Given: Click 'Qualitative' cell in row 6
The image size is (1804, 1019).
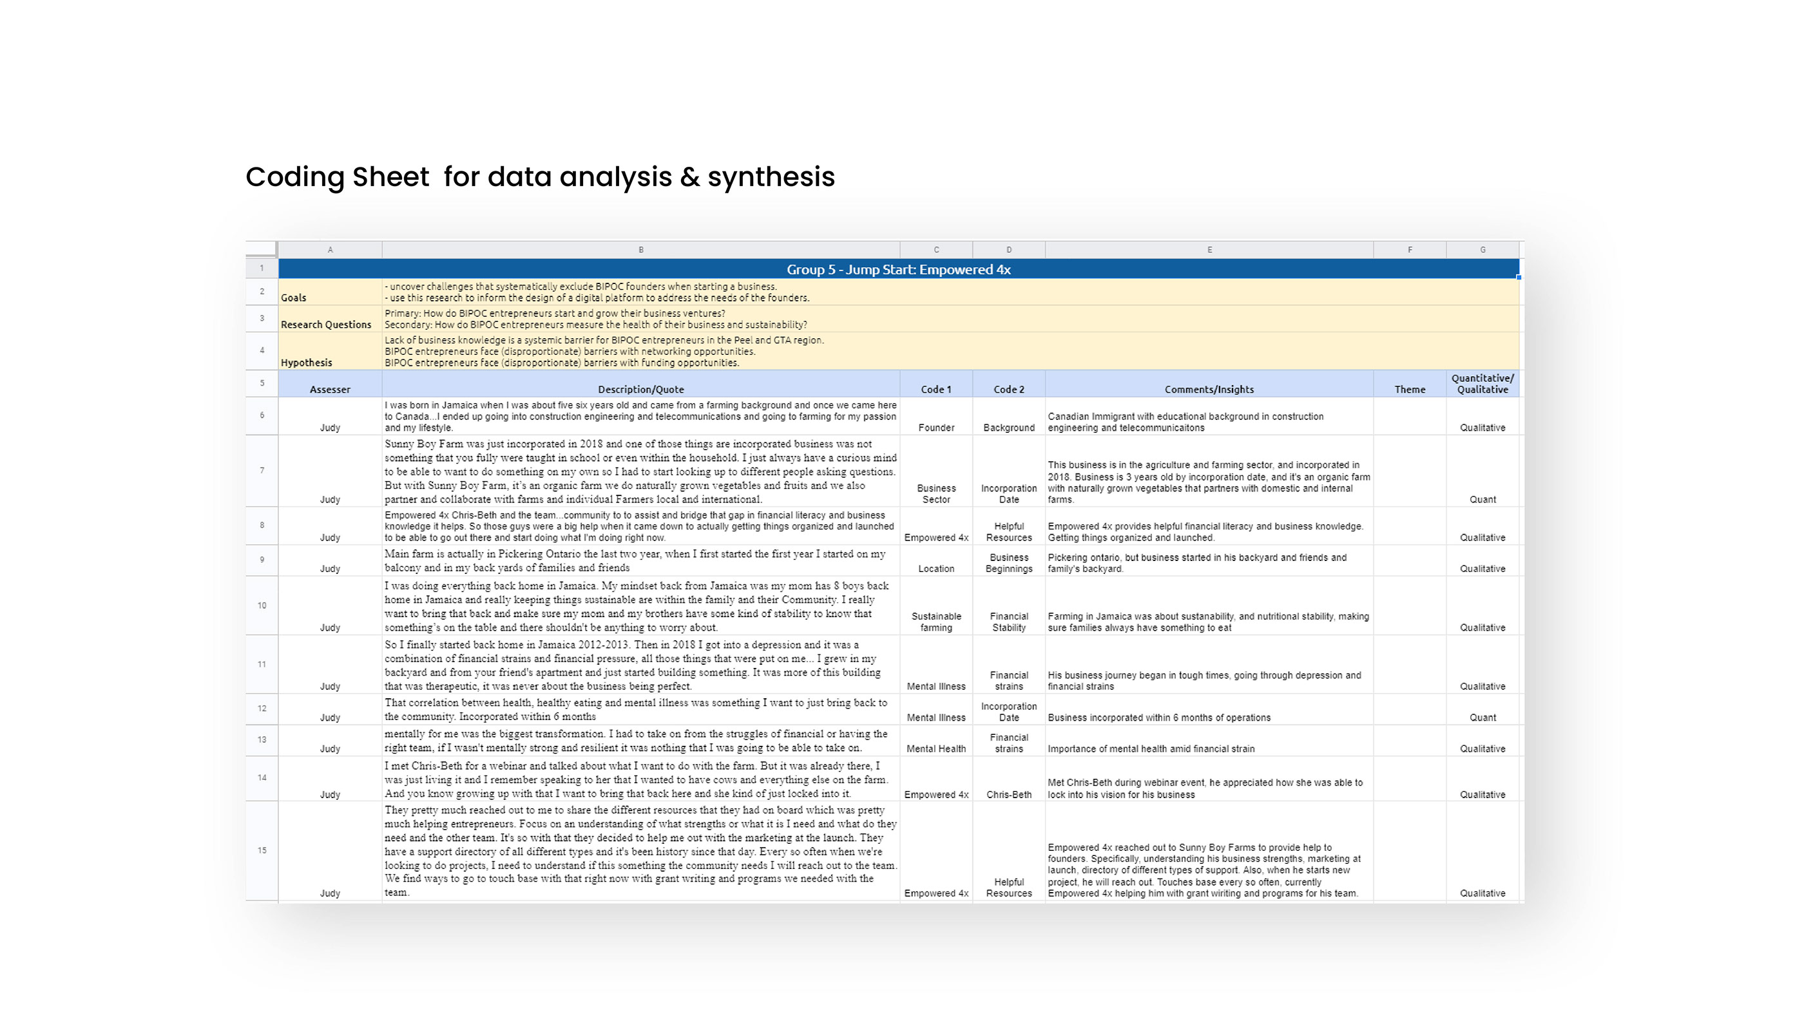Looking at the screenshot, I should (x=1483, y=417).
